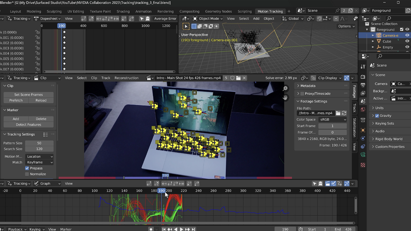This screenshot has height=231, width=411.
Task: Click the Search Size field
Action: click(39, 149)
